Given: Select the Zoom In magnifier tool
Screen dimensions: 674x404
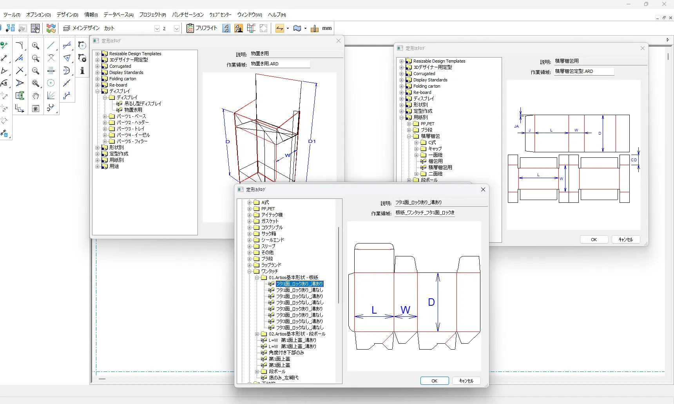Looking at the screenshot, I should click(35, 46).
